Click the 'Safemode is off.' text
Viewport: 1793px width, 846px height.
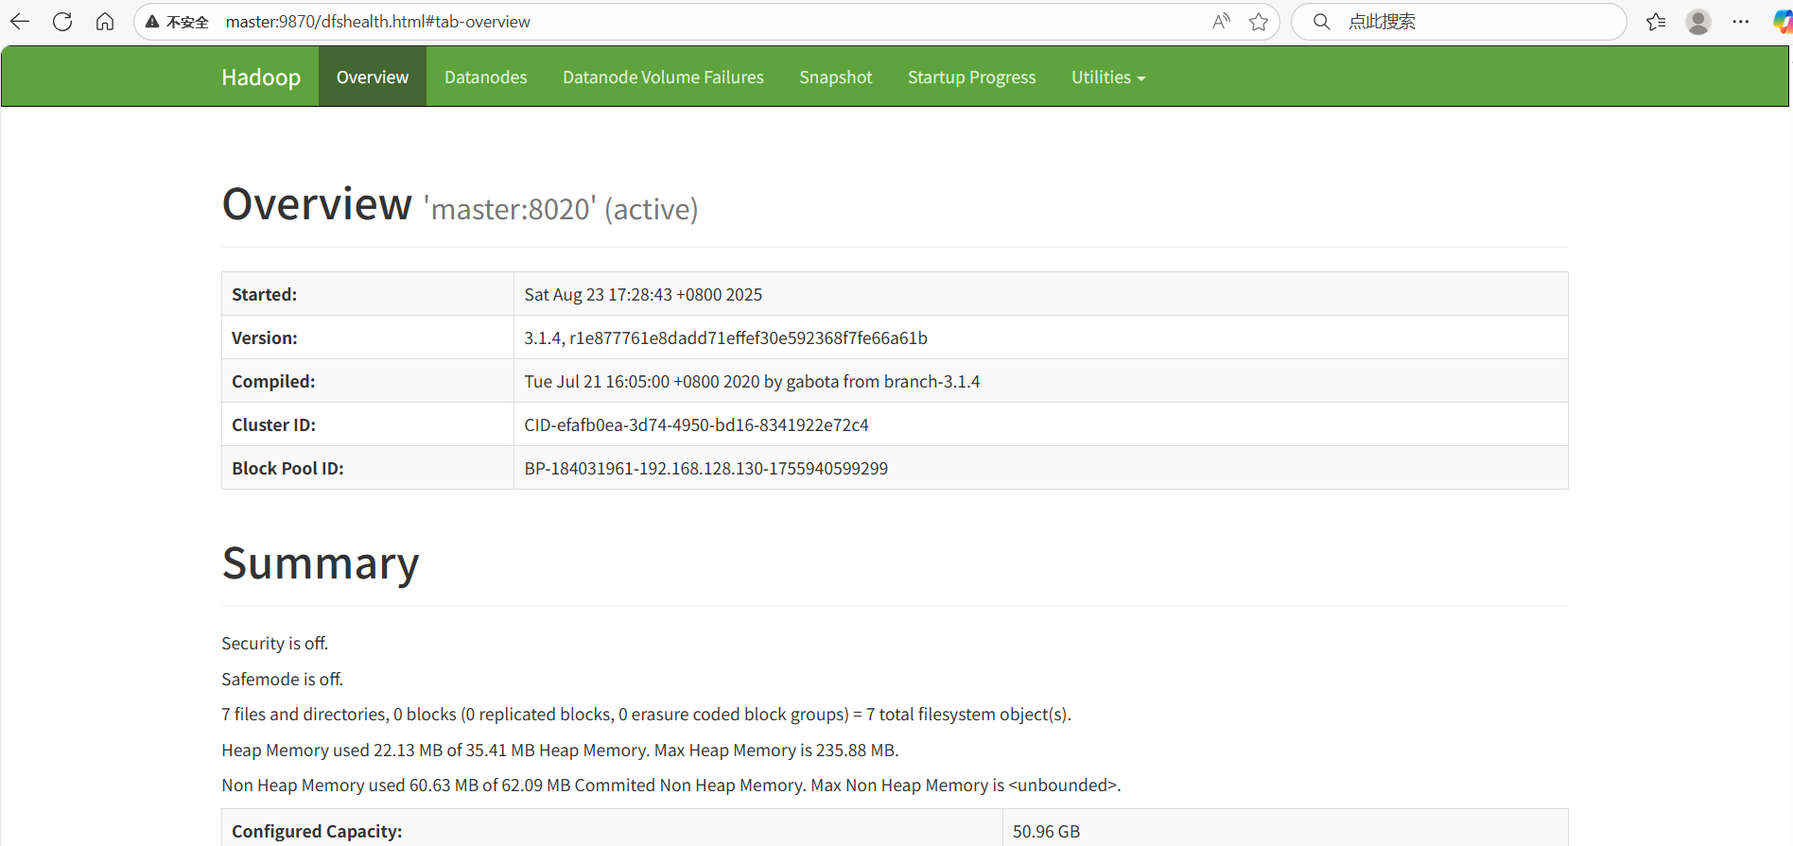(282, 680)
